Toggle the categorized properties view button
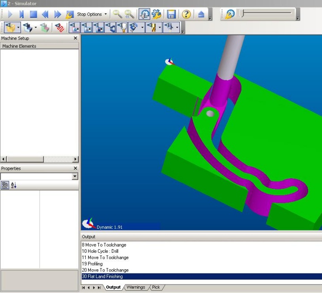This screenshot has height=293, width=322. click(5, 185)
